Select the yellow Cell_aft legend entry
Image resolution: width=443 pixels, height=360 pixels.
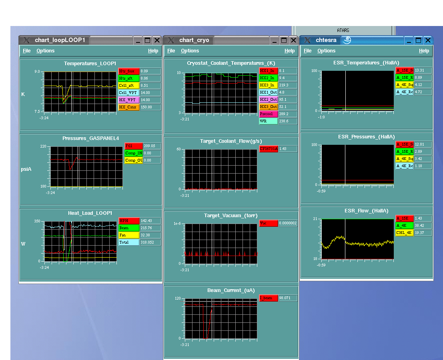click(129, 86)
